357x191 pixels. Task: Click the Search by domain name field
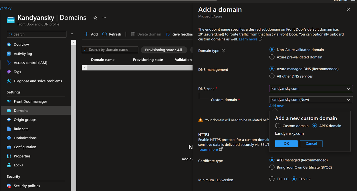[x=110, y=50]
